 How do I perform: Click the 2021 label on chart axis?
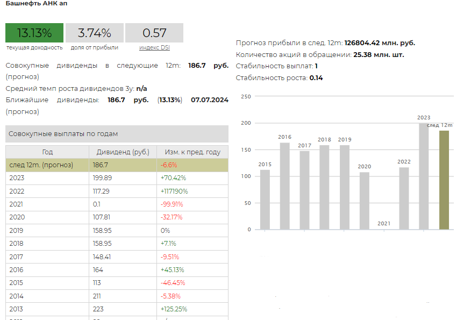384,224
